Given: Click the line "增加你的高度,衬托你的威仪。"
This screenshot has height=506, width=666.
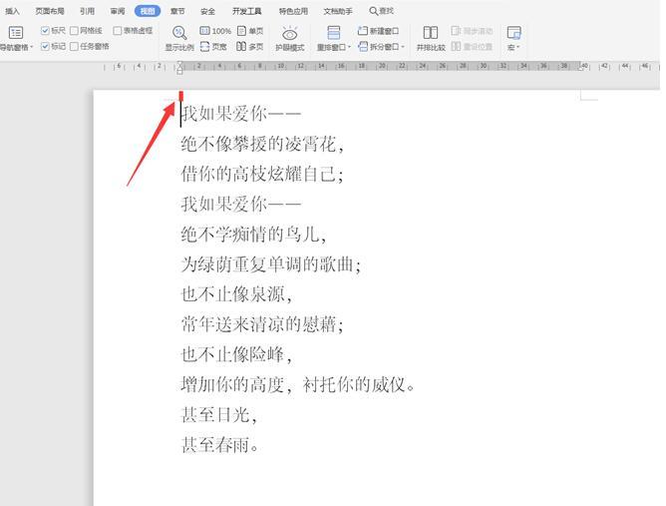Looking at the screenshot, I should (x=298, y=385).
